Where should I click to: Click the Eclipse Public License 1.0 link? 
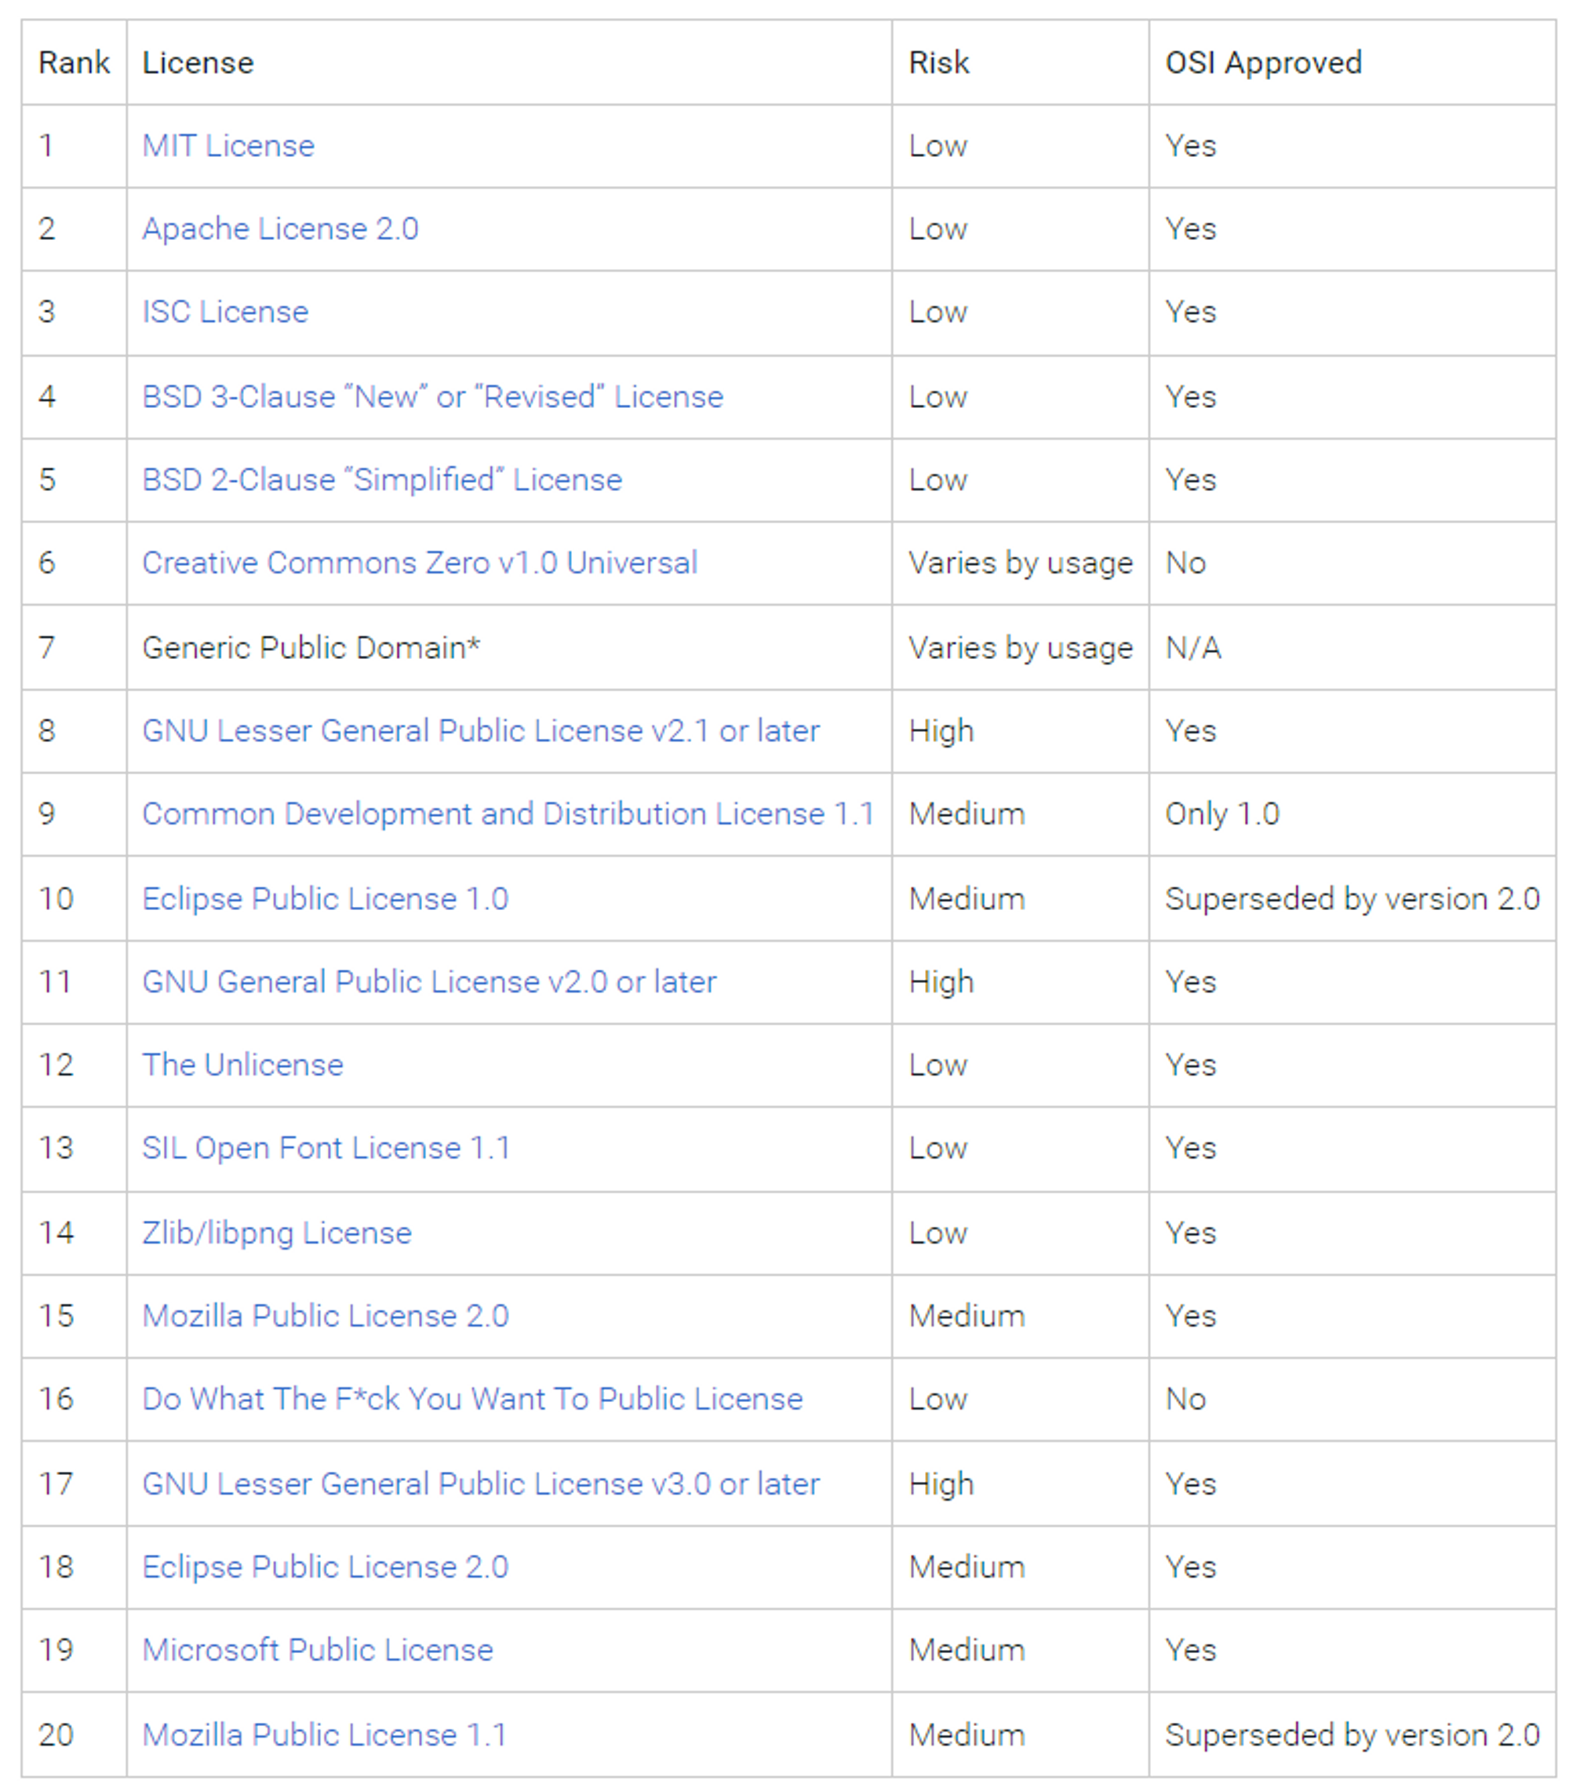[326, 898]
